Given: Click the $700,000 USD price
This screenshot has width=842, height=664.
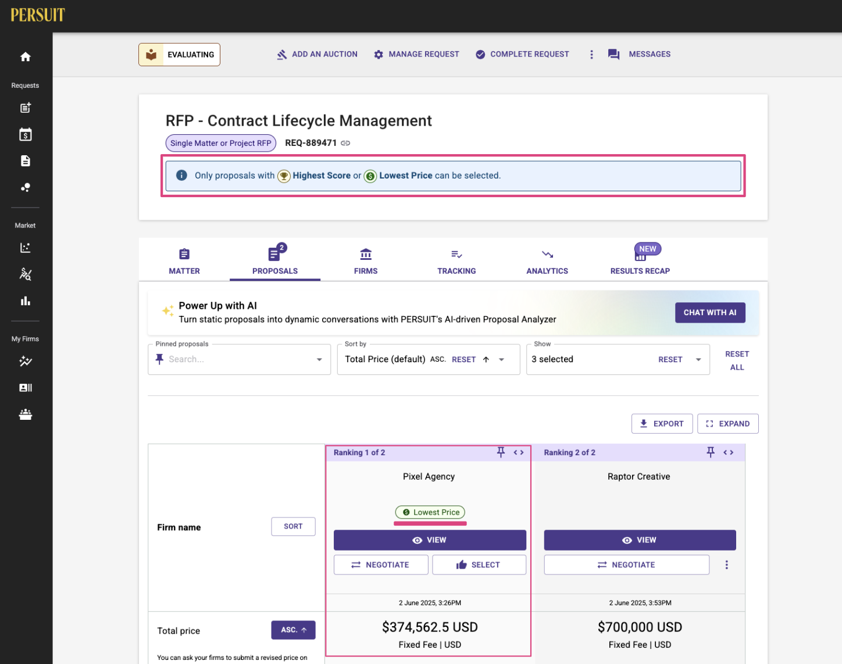Looking at the screenshot, I should (x=640, y=627).
